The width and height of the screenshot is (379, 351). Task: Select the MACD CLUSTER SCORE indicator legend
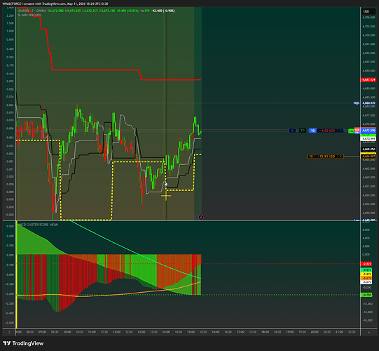39,225
